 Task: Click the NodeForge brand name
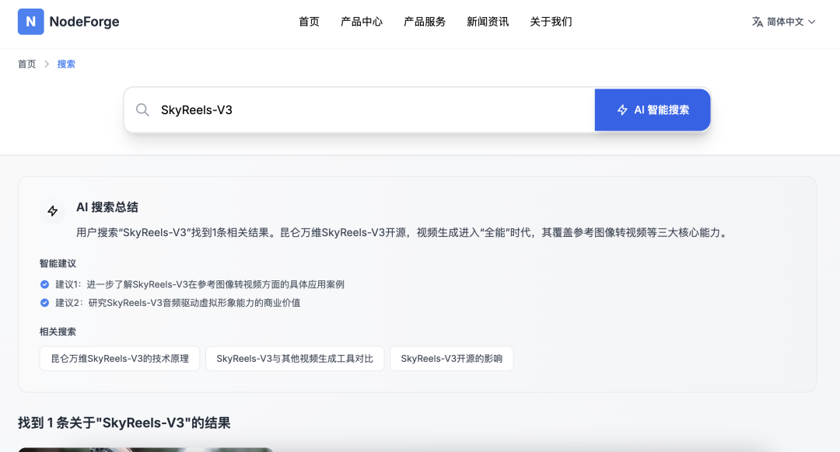pos(84,22)
